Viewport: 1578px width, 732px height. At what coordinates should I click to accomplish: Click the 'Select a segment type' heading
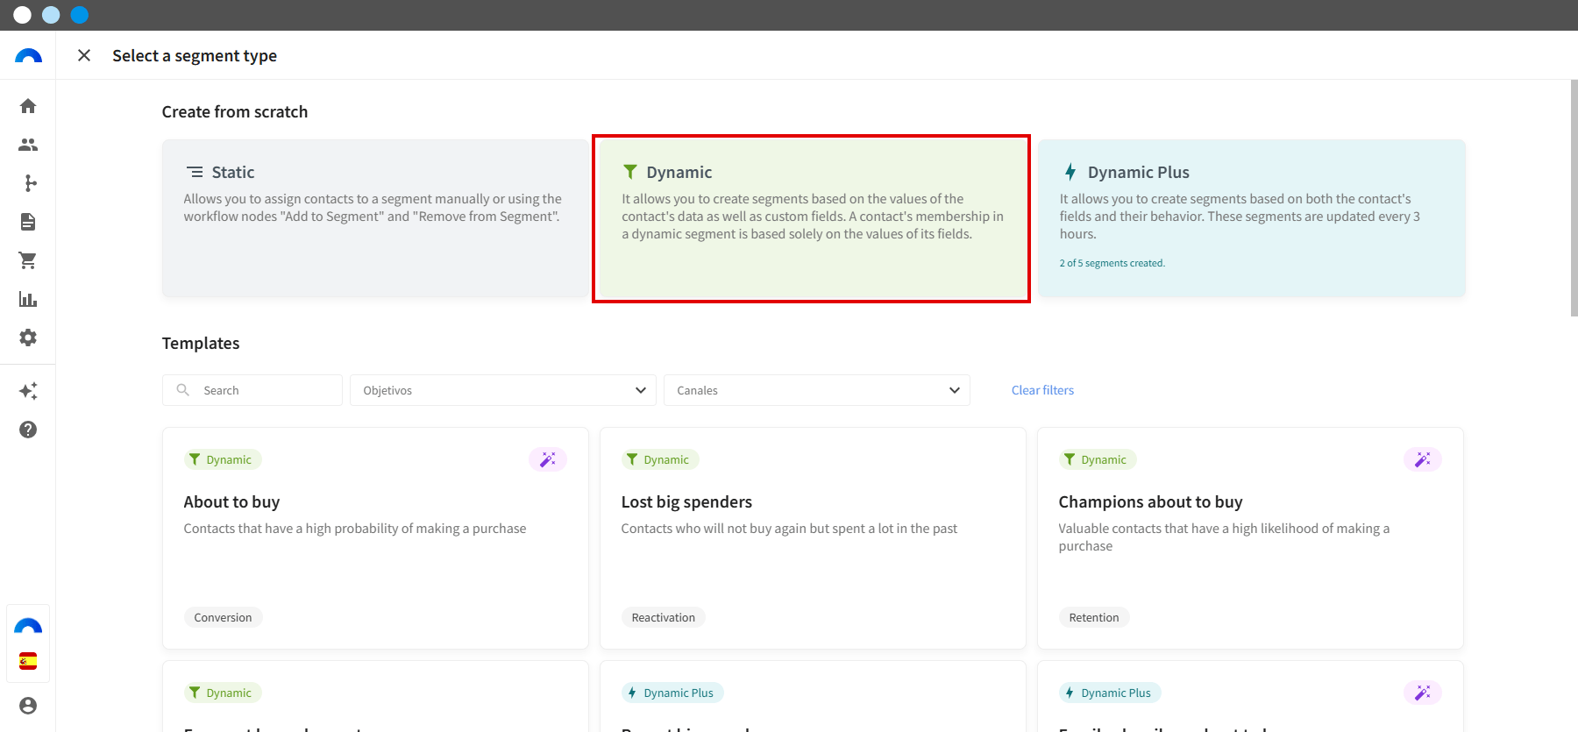195,55
